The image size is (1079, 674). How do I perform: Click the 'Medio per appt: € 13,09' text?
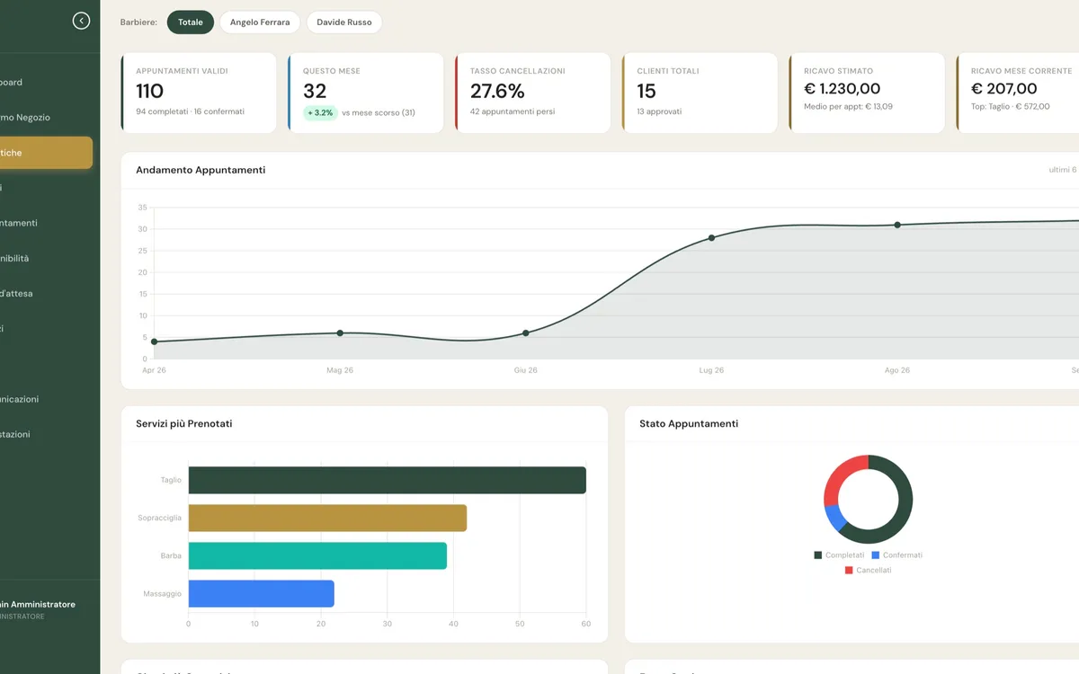click(x=848, y=106)
